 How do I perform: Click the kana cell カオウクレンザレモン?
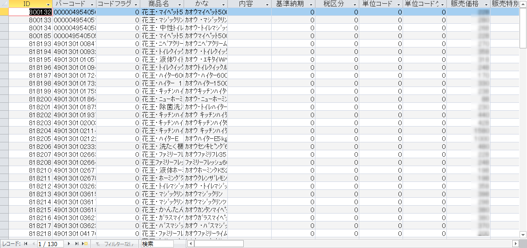205,178
